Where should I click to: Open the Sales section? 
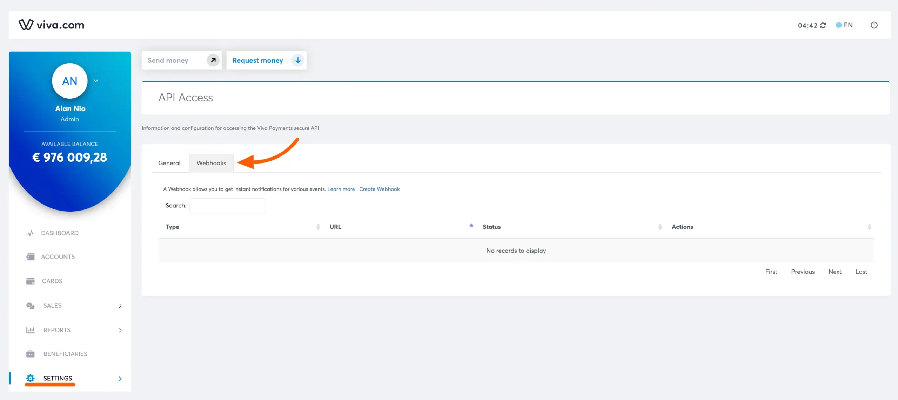point(52,305)
